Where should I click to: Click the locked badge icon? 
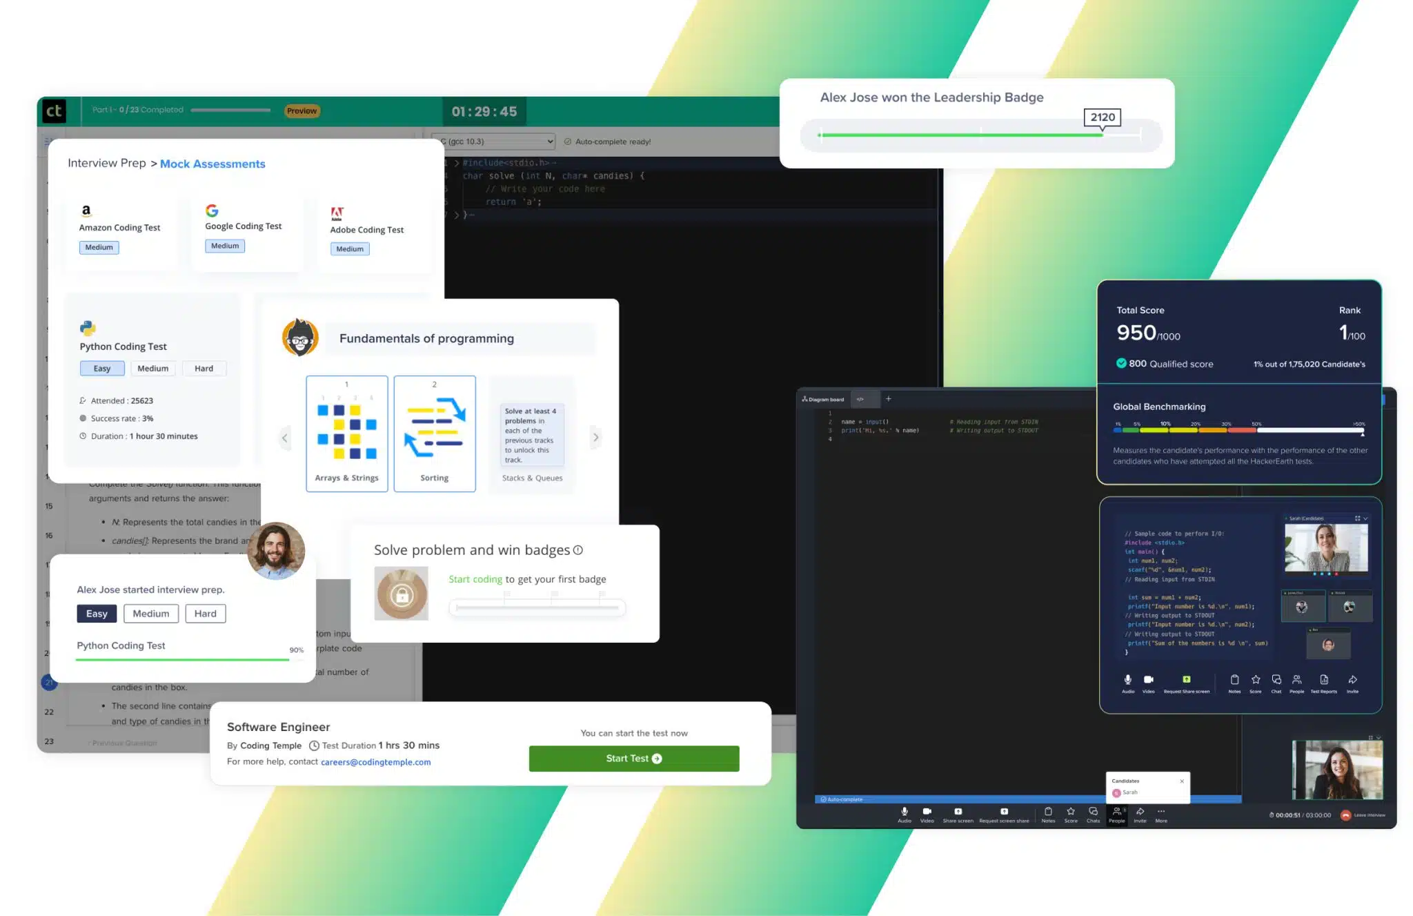[402, 594]
